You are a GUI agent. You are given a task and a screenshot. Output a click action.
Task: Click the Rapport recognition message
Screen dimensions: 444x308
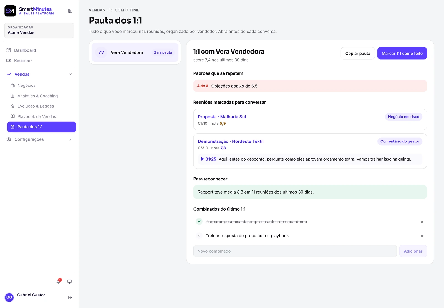pos(310,192)
